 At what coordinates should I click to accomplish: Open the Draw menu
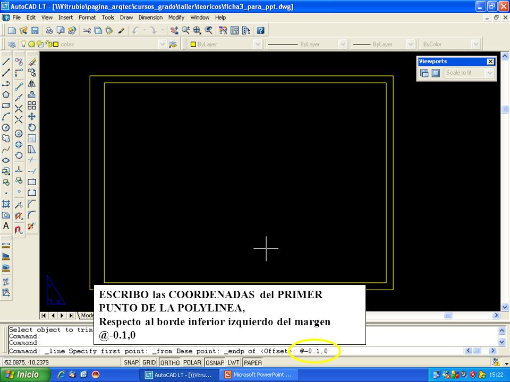click(126, 18)
